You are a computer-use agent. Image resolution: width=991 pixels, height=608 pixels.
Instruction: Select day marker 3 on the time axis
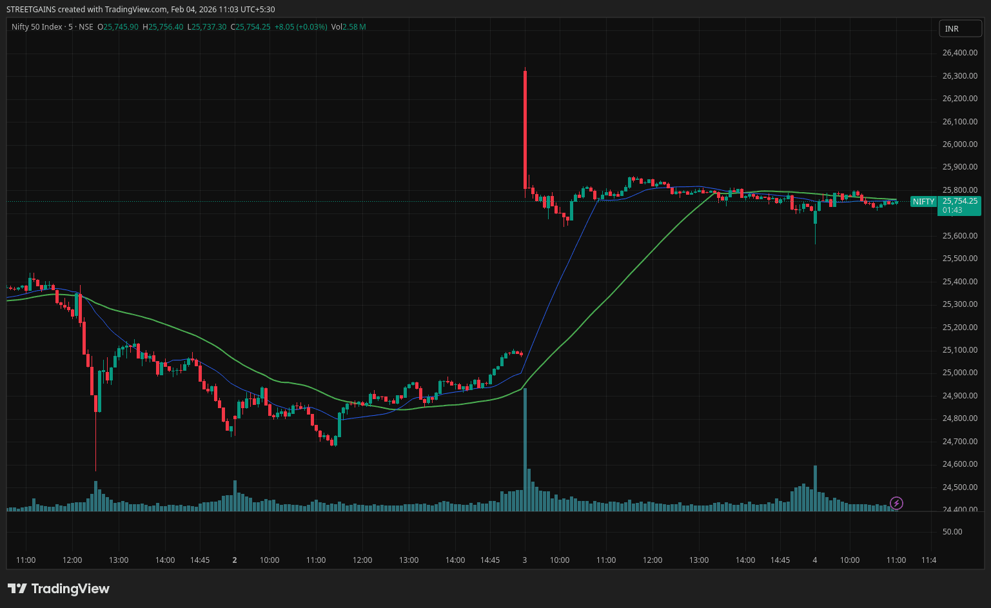(525, 560)
